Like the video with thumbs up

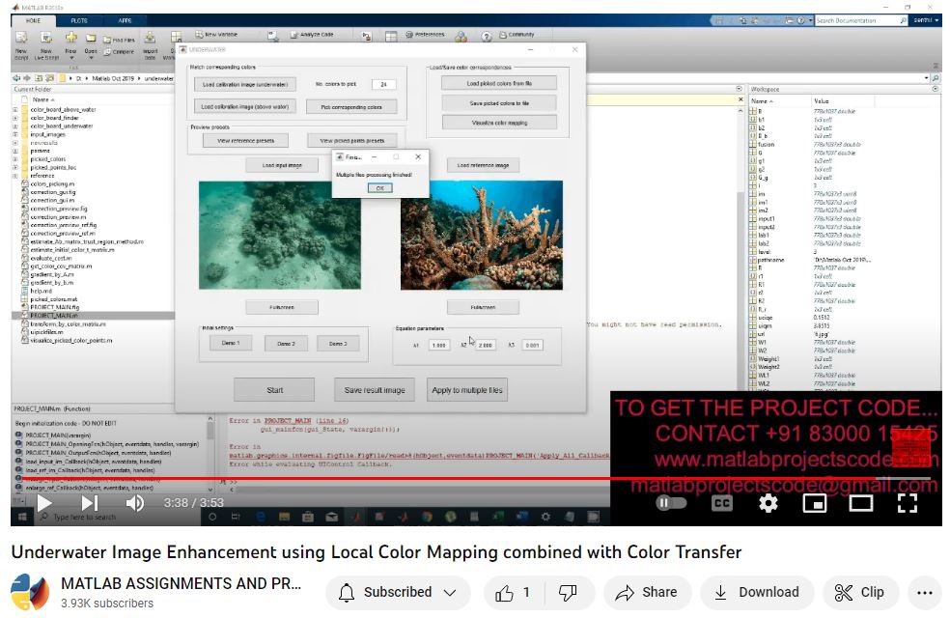click(513, 593)
